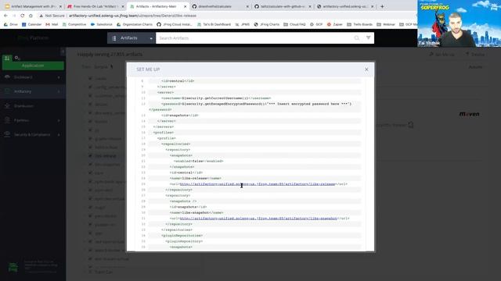
Task: Close the Artifacts - Artifactory-Main tab
Action: pos(185,6)
